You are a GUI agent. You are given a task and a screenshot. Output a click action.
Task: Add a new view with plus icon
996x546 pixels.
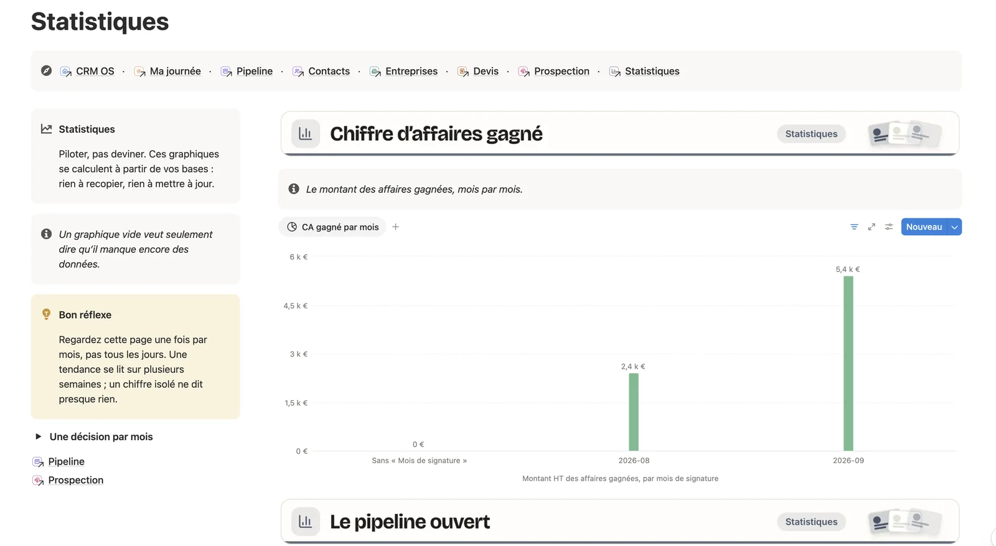click(396, 227)
